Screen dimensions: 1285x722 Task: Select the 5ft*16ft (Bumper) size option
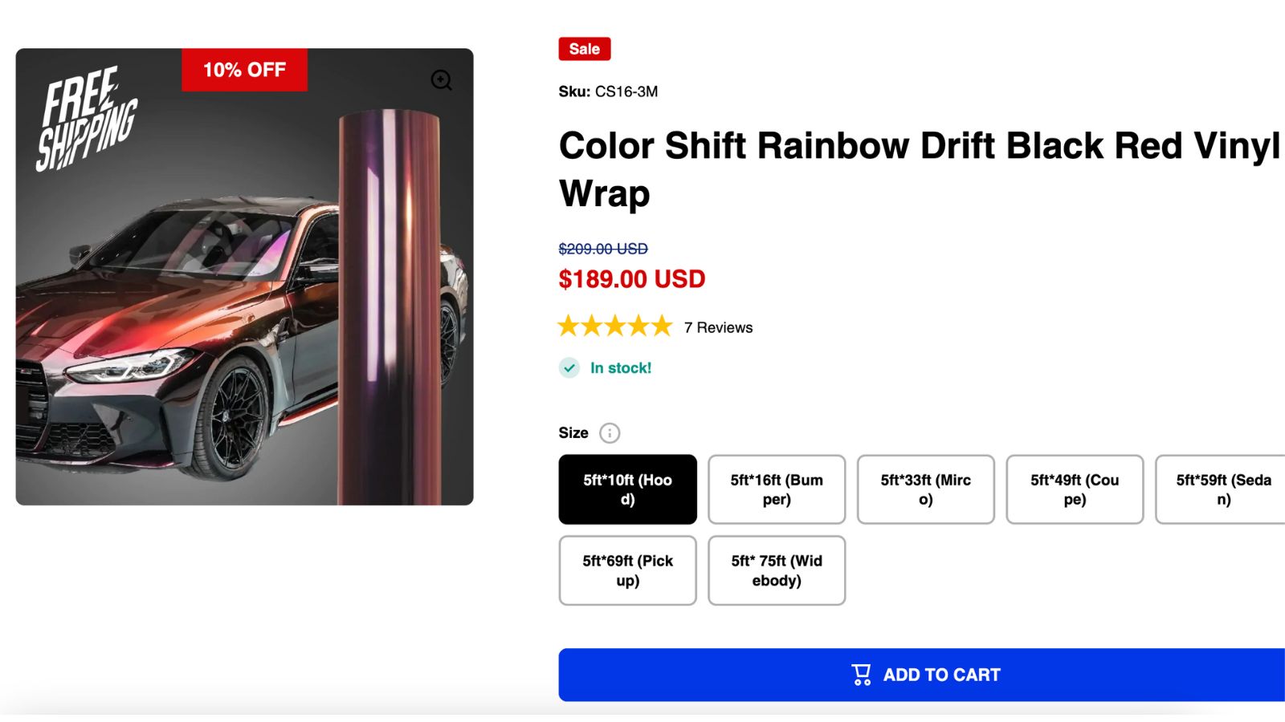pyautogui.click(x=776, y=489)
